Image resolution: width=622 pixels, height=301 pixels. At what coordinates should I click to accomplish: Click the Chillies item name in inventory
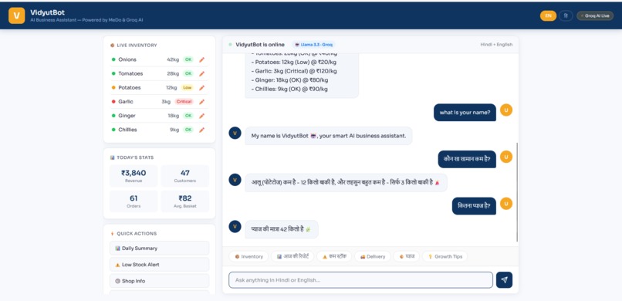tap(128, 130)
